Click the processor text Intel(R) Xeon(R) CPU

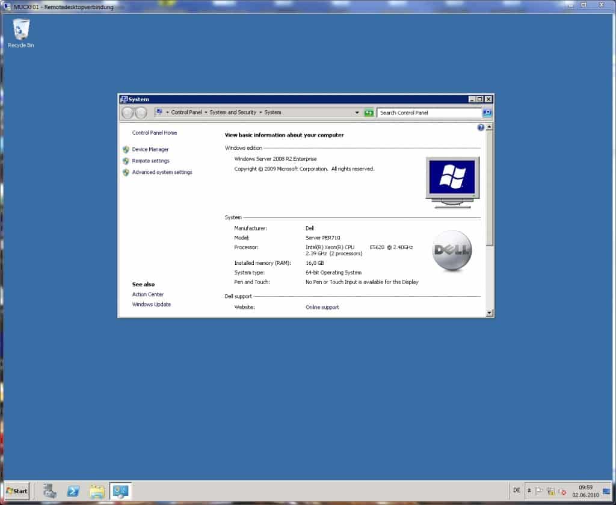point(330,247)
